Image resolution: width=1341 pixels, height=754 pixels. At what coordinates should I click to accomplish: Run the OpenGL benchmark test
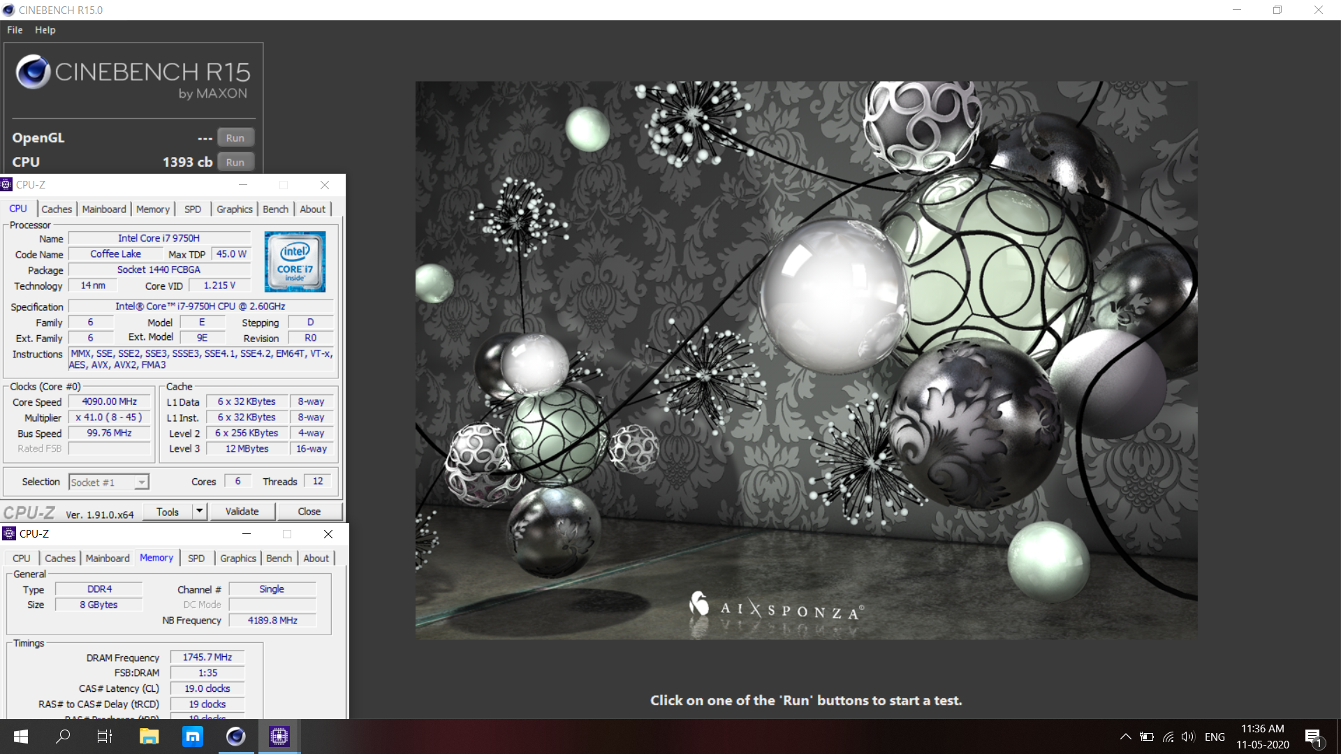(235, 138)
